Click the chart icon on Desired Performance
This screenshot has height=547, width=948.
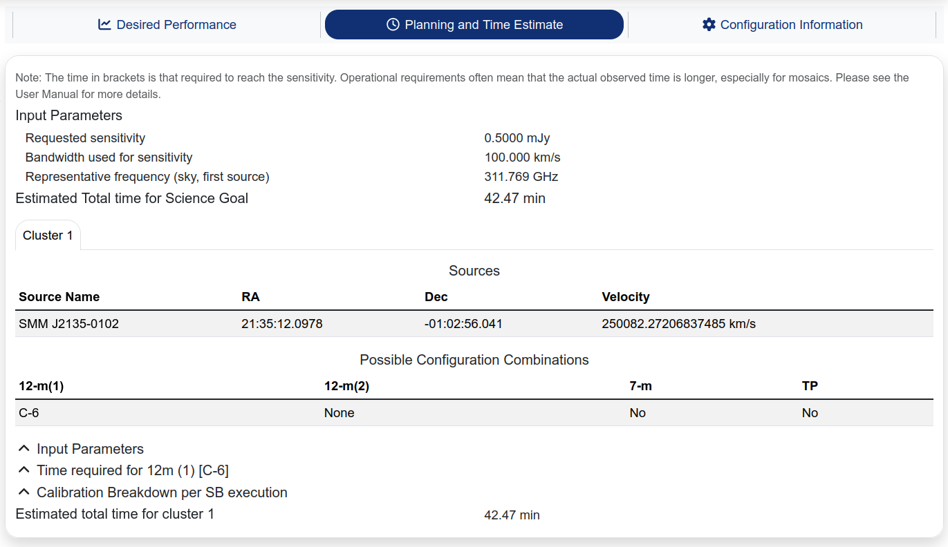click(x=104, y=25)
